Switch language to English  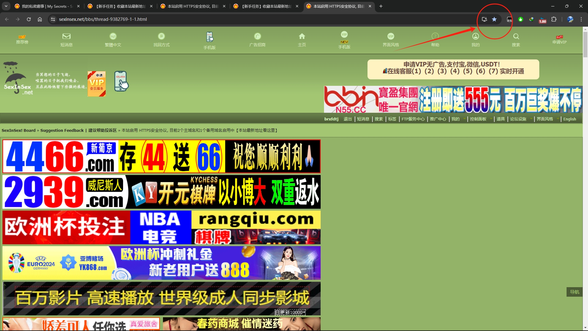(x=570, y=119)
